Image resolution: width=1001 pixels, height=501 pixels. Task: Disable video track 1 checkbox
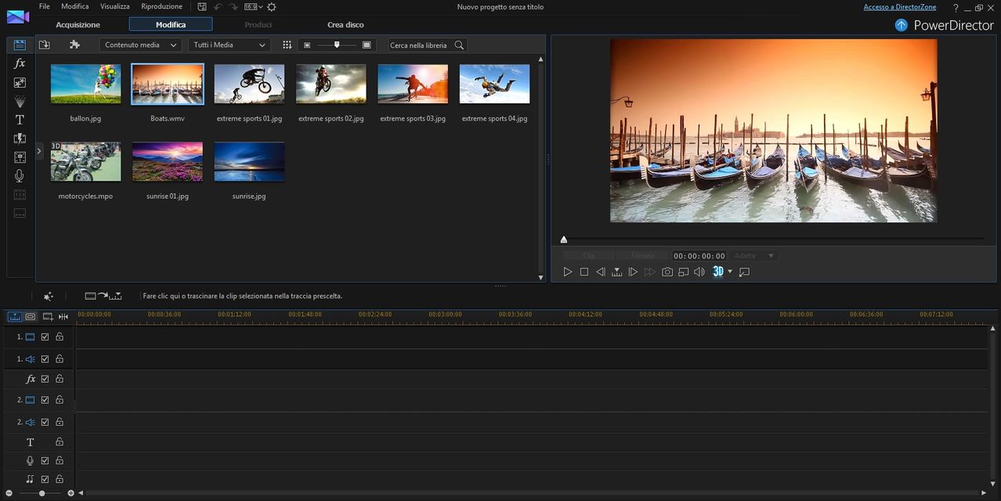(x=45, y=337)
